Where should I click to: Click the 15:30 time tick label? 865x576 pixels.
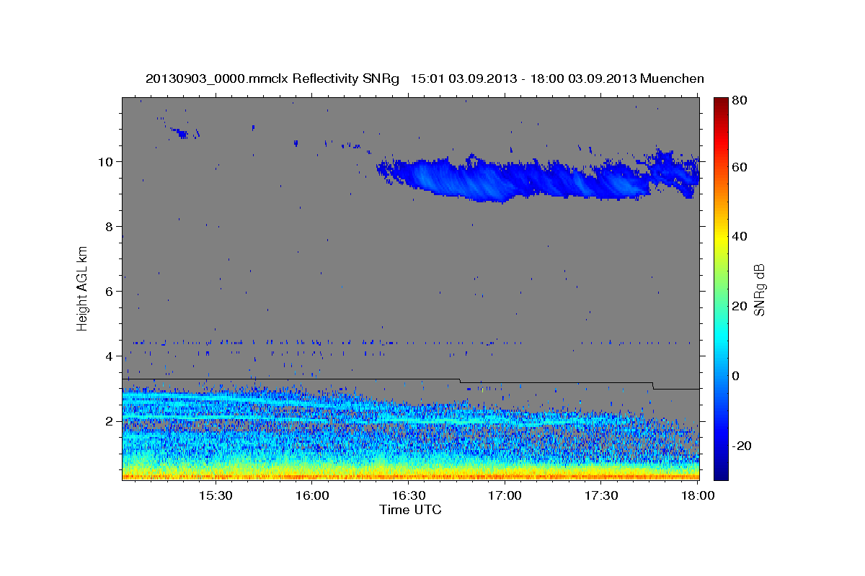click(215, 496)
